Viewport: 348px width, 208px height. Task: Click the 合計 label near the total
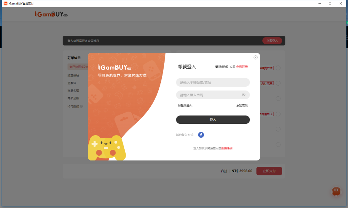coord(224,171)
